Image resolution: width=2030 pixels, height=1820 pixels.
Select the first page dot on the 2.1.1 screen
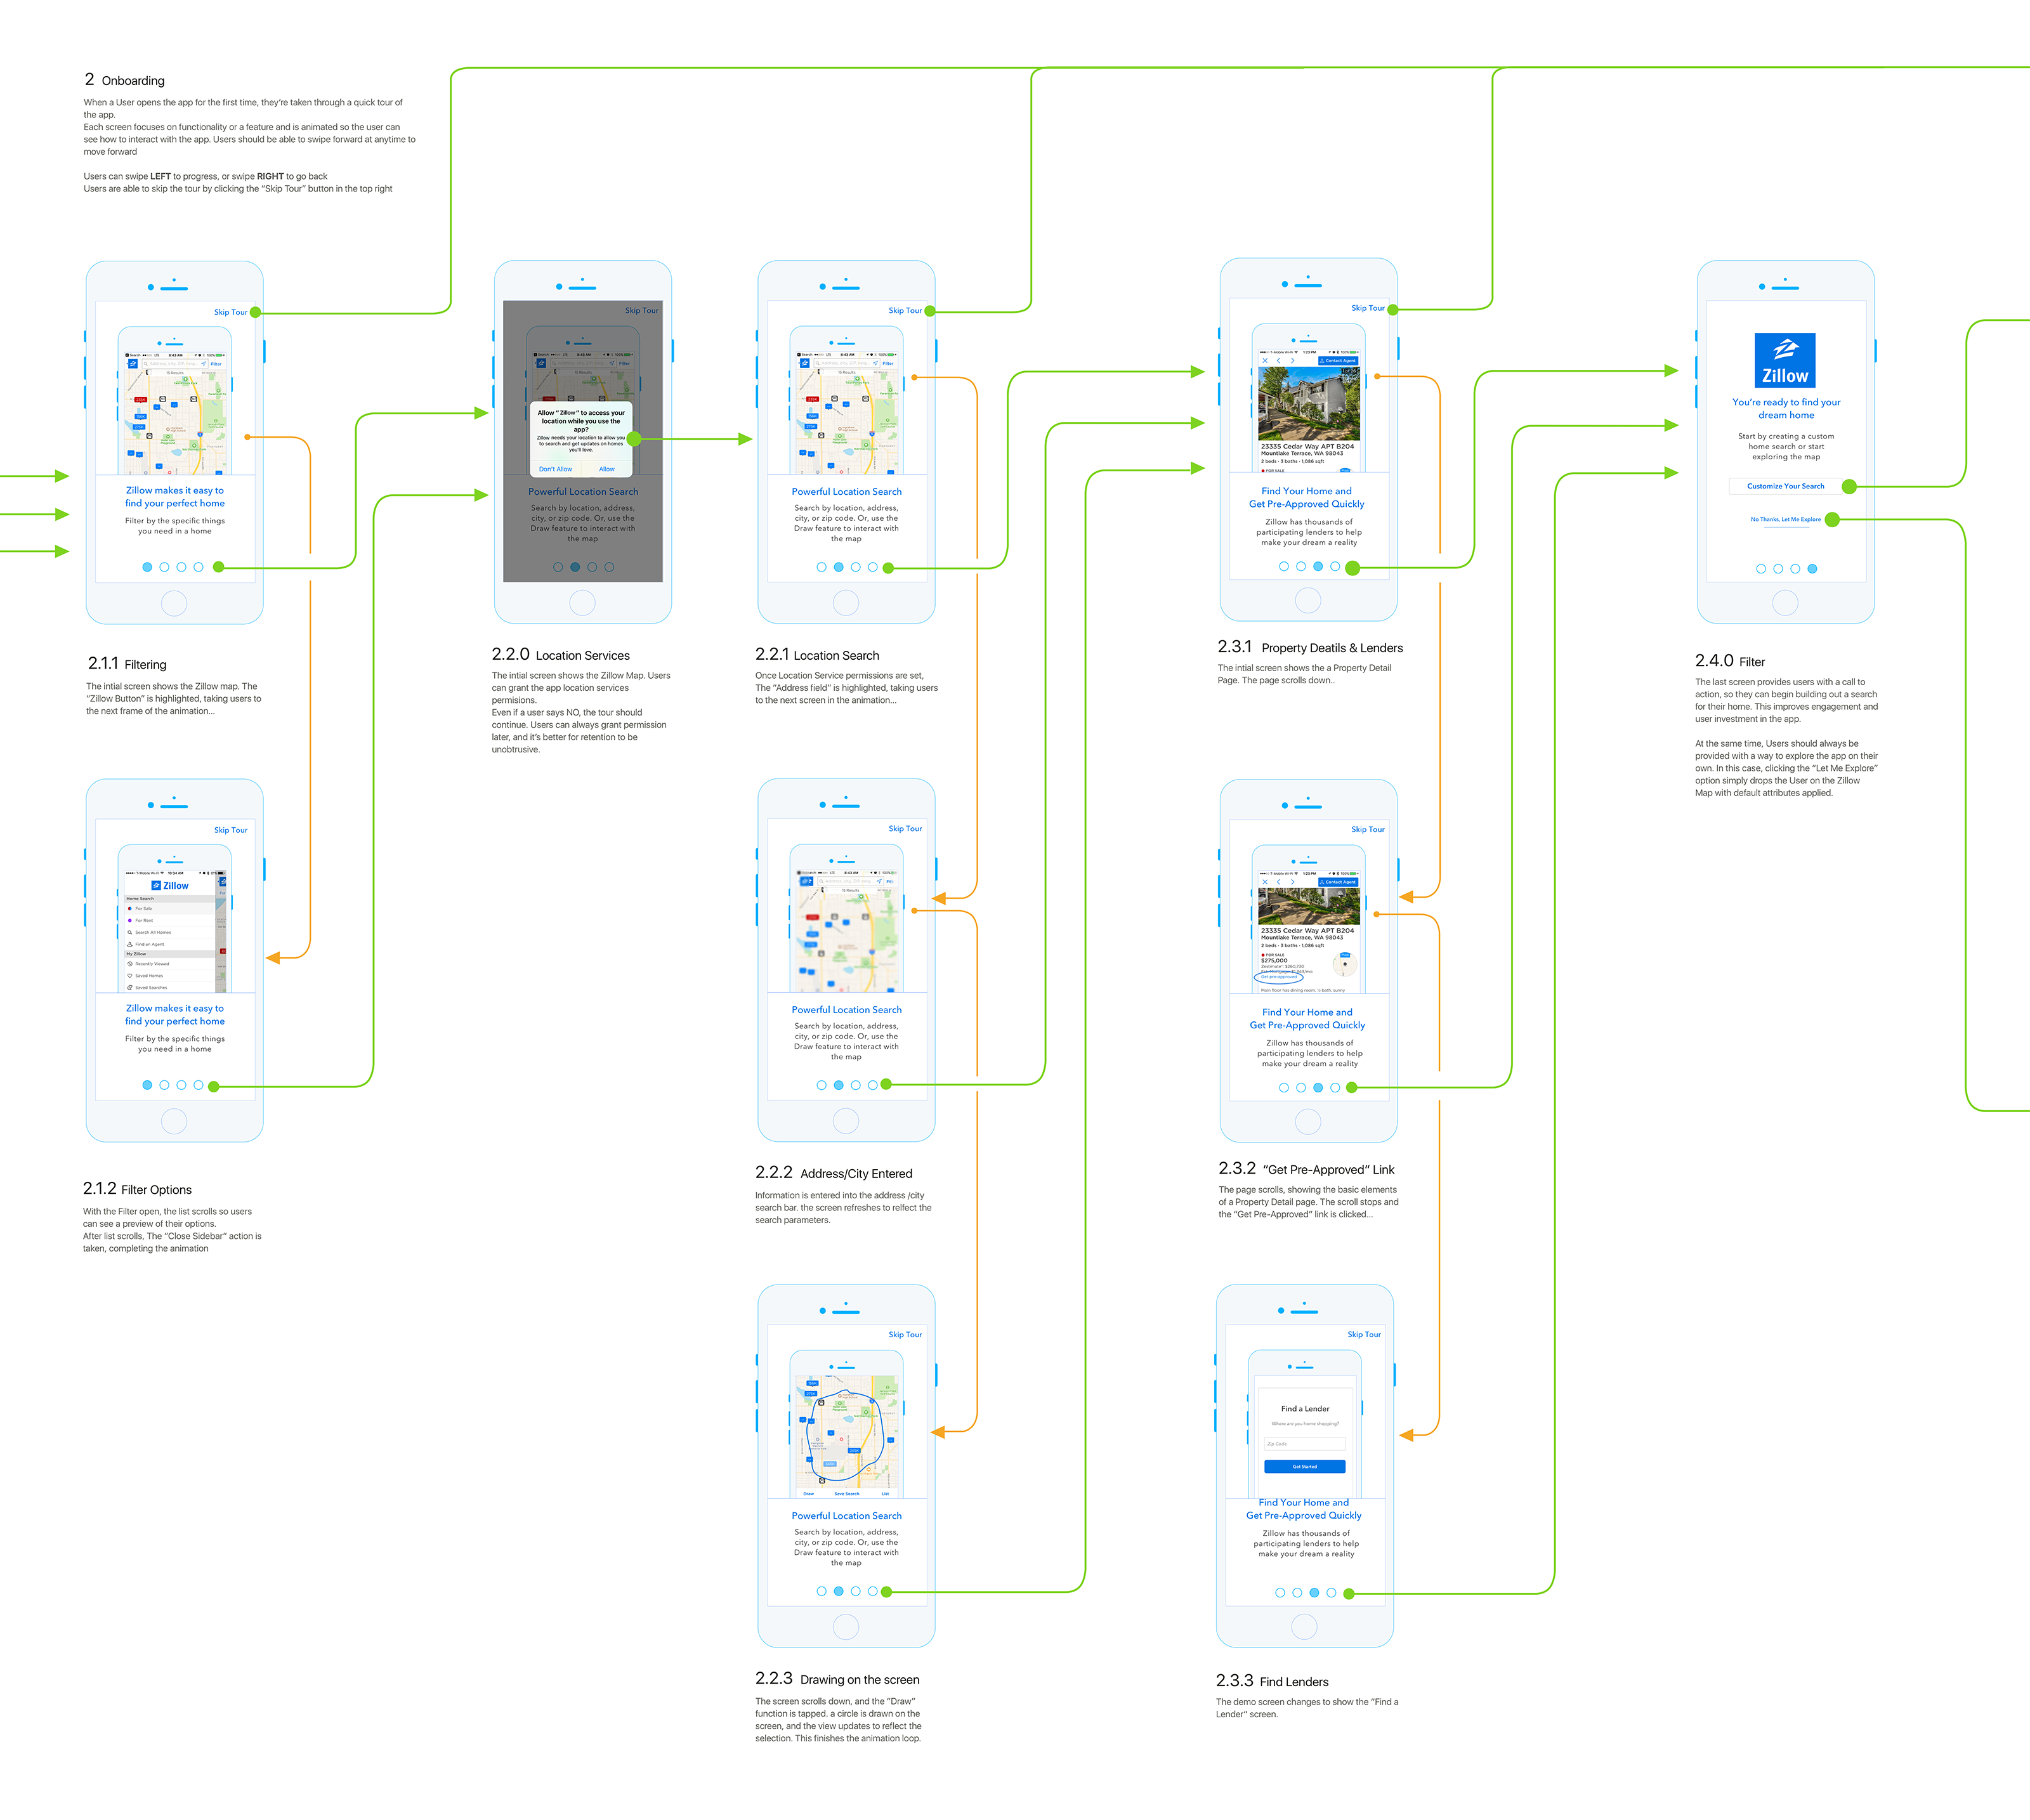(147, 567)
